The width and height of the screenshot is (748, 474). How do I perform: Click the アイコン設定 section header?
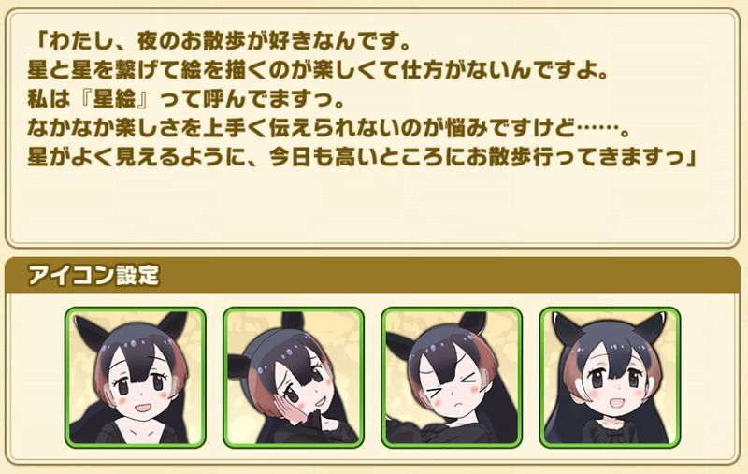(372, 276)
